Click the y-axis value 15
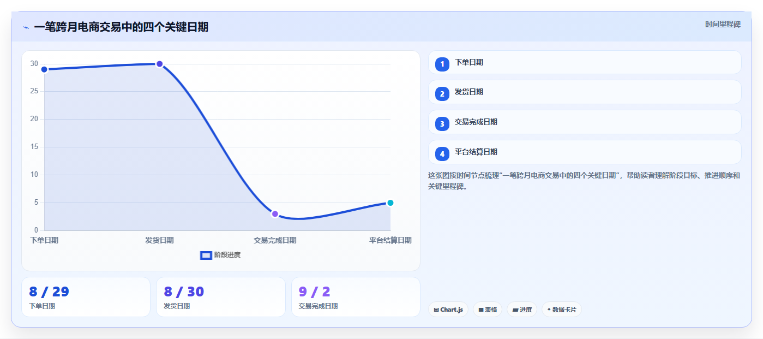 [x=34, y=147]
